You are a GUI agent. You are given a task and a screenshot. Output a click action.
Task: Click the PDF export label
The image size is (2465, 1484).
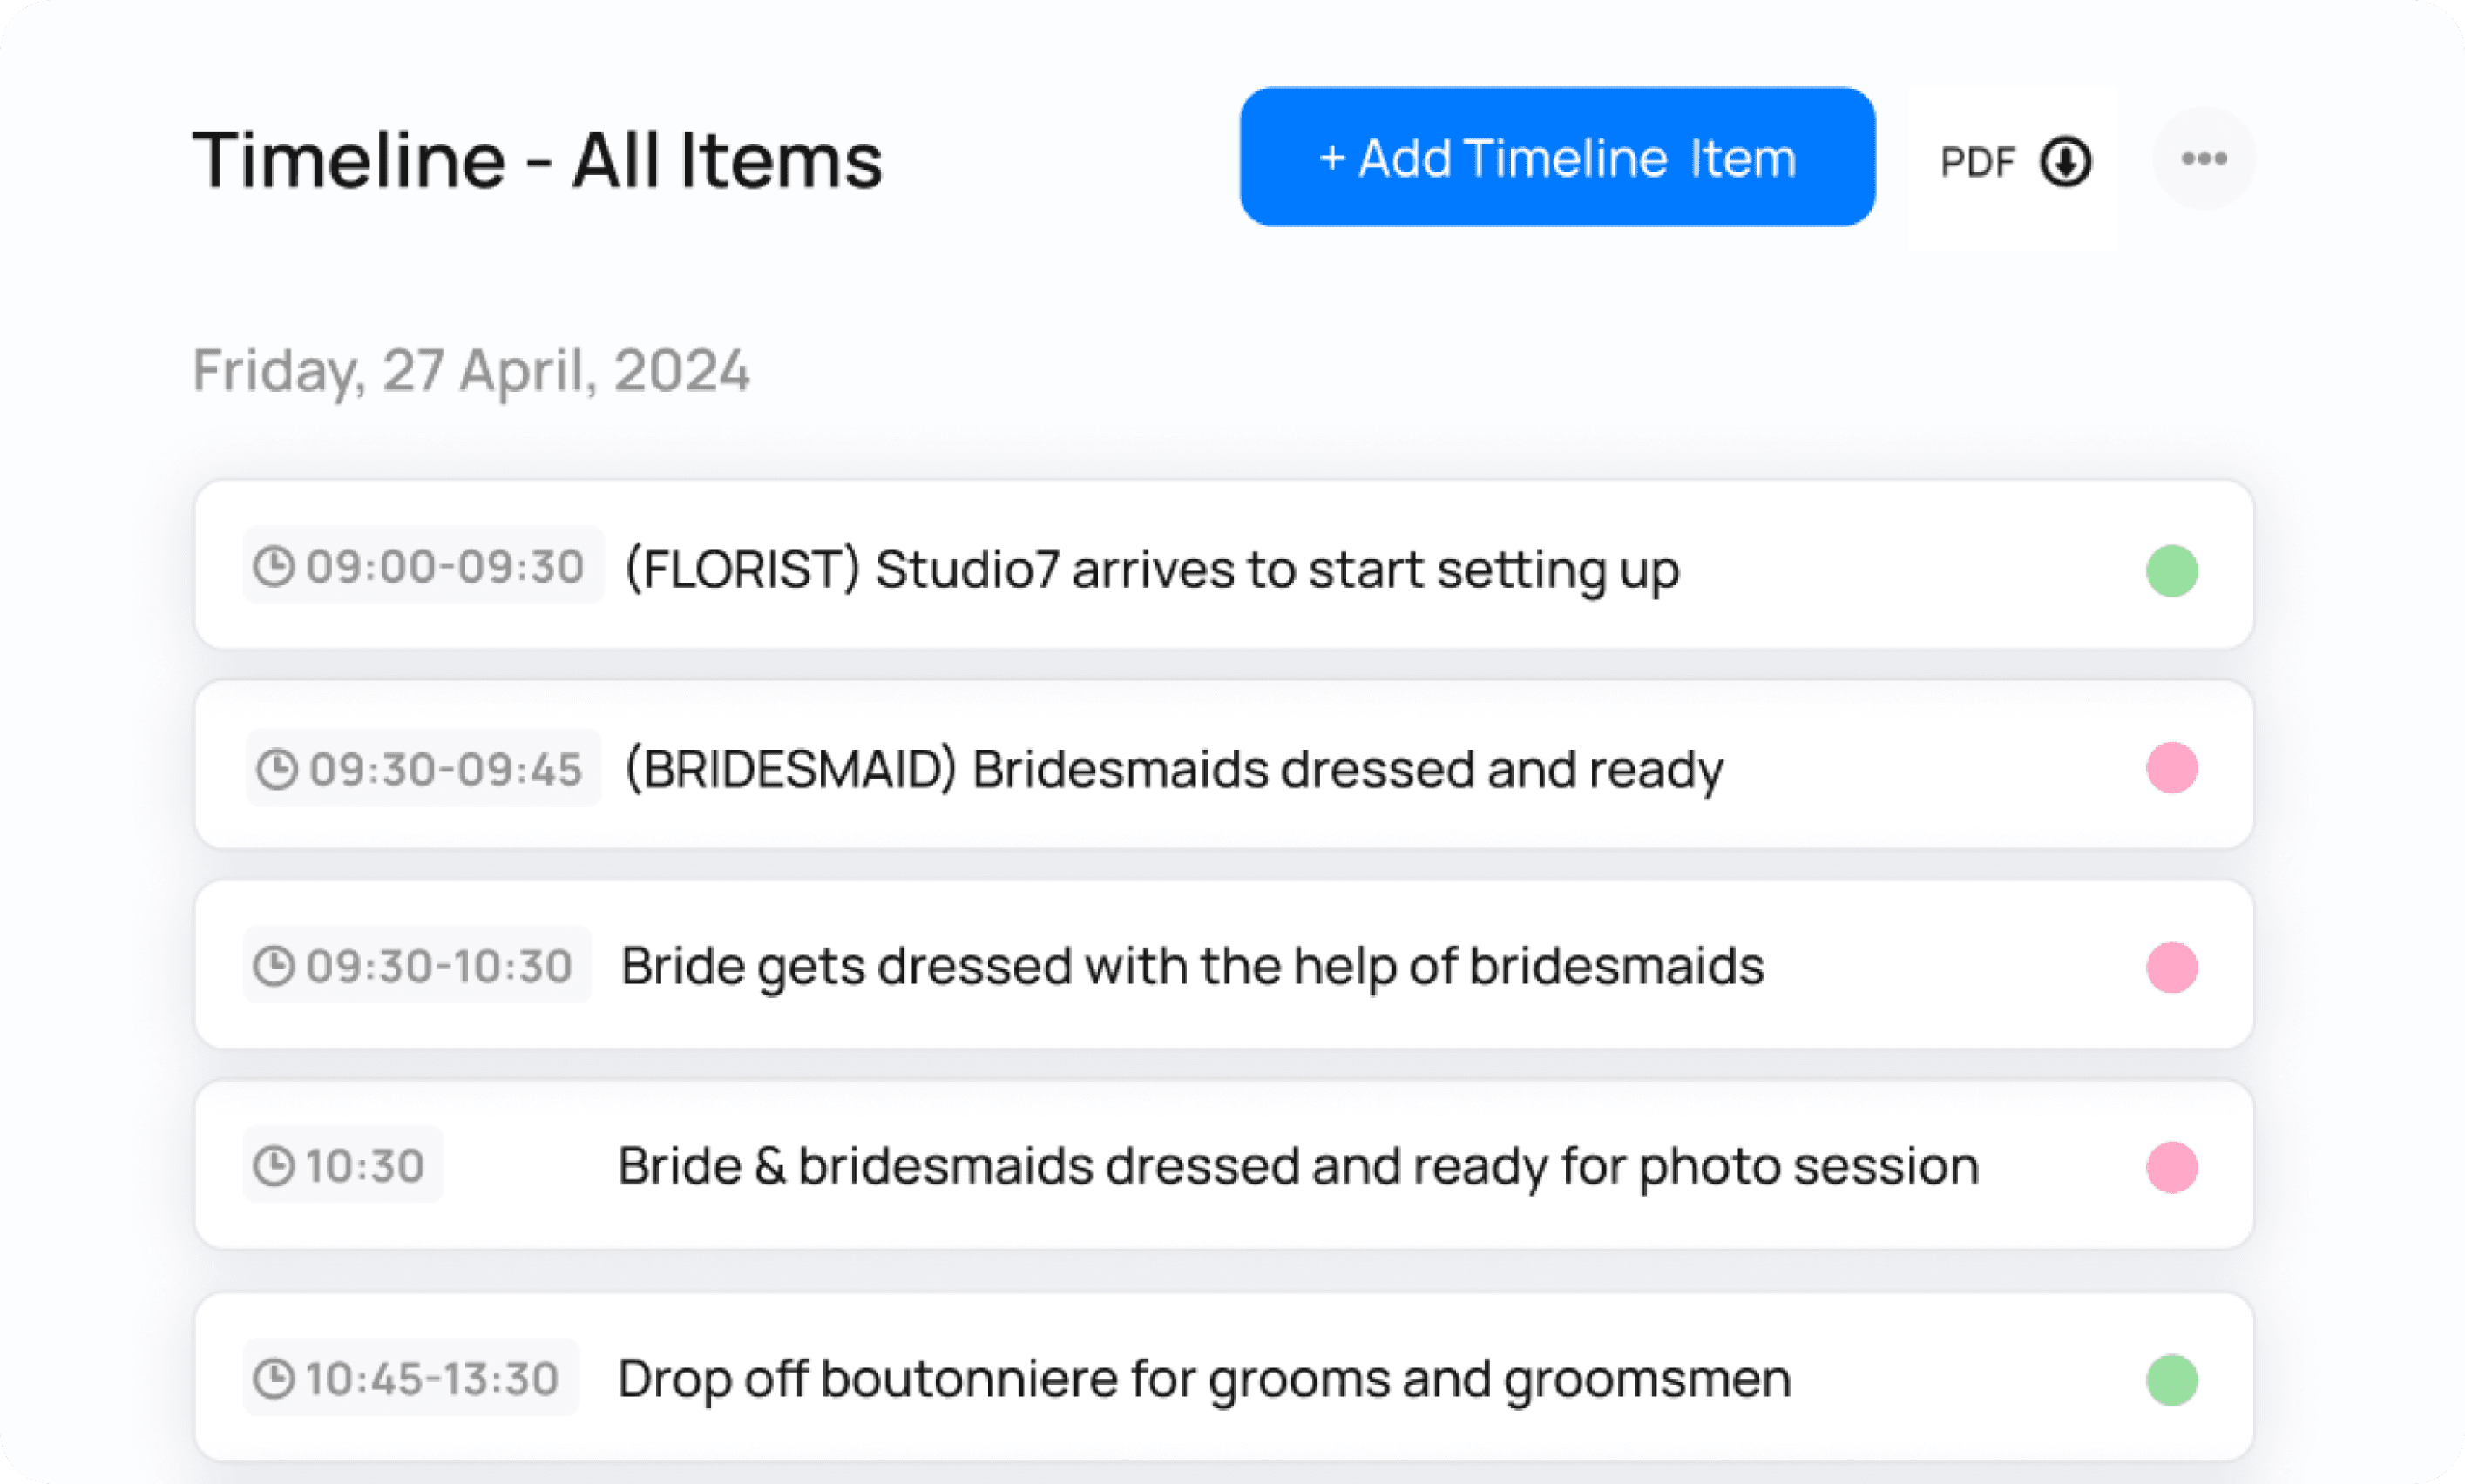(x=1977, y=161)
